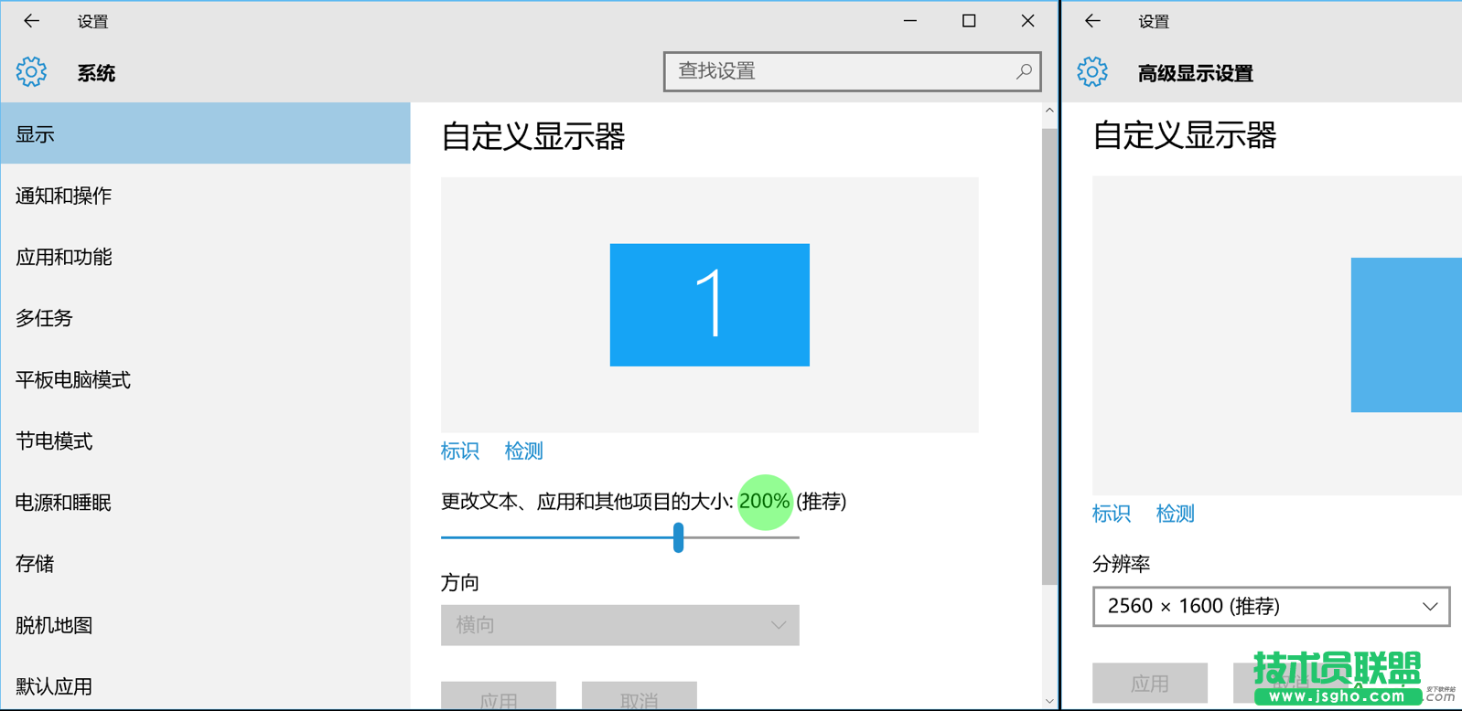The image size is (1462, 711).
Task: Click the vertical scrollbar thumb
Action: 1049,356
